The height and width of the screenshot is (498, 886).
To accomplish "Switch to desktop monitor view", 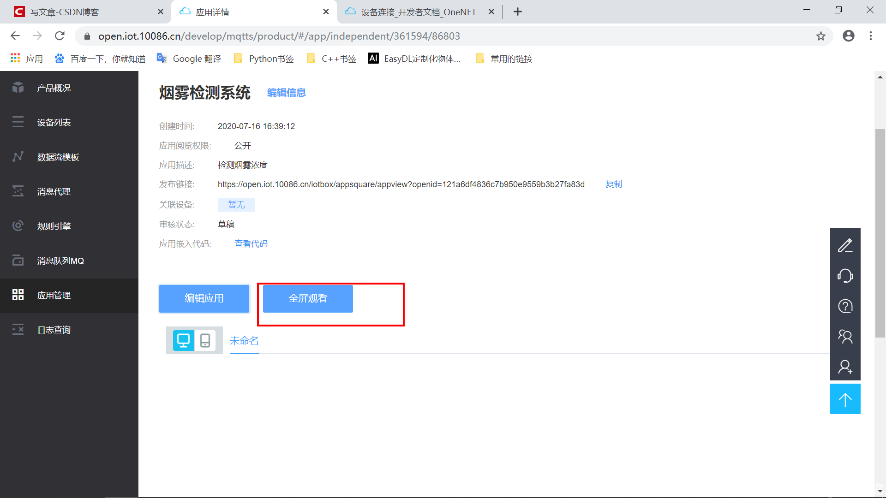I will (x=183, y=341).
